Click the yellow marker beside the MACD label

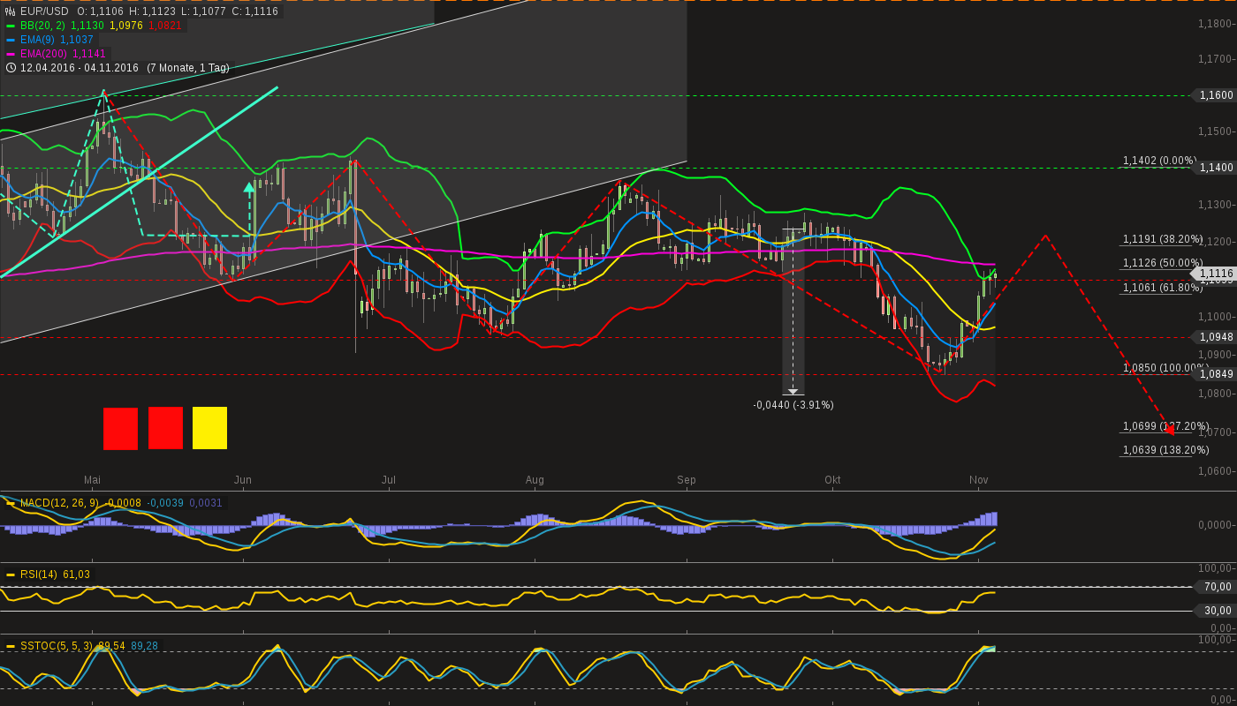[x=11, y=503]
